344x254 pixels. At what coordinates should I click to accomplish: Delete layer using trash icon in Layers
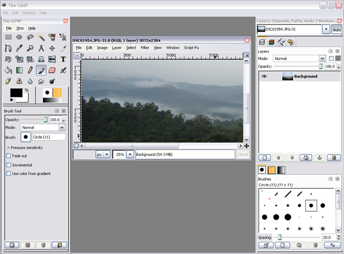point(333,158)
